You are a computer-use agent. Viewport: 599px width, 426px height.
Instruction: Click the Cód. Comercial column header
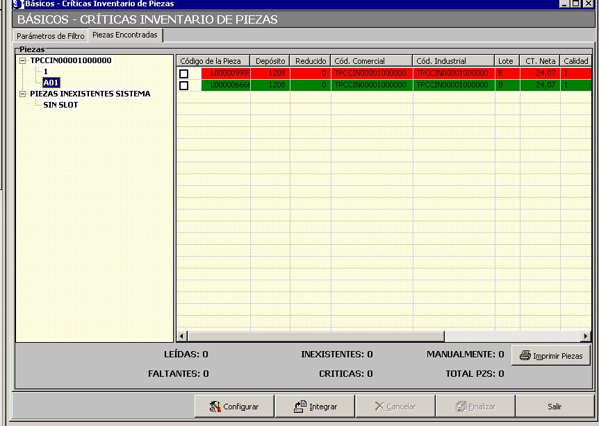pyautogui.click(x=371, y=61)
